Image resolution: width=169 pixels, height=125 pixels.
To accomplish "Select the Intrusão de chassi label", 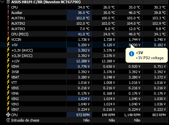I will pos(25,120).
